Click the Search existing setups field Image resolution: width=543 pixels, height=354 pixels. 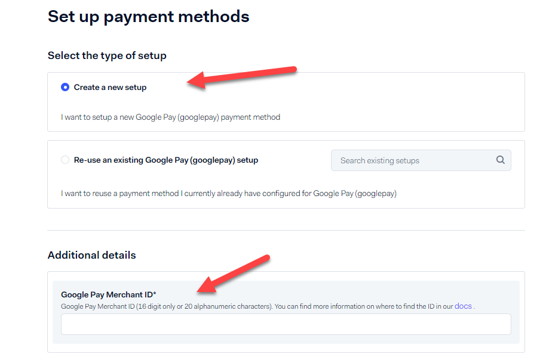(421, 160)
